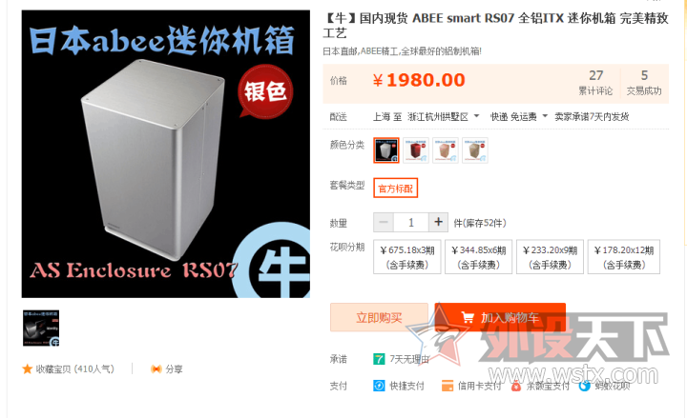
Task: Click the shopping cart icon
Action: coord(468,317)
